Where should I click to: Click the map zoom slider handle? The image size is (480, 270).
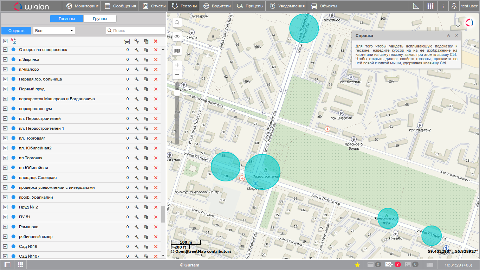(x=177, y=93)
